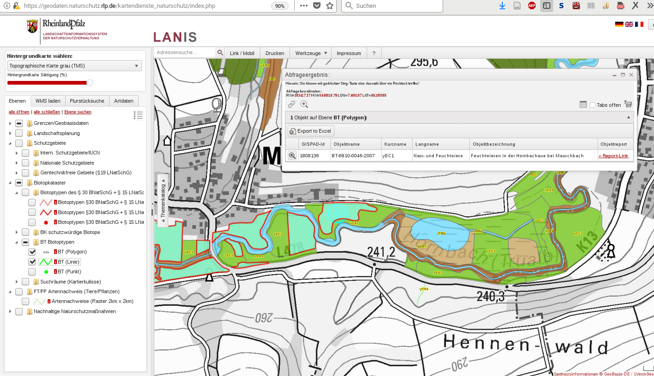This screenshot has width=654, height=376.
Task: Click the address search magnifier icon
Action: (220, 53)
